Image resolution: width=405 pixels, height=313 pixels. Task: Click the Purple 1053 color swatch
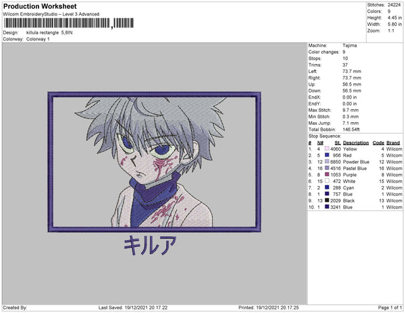click(x=327, y=175)
